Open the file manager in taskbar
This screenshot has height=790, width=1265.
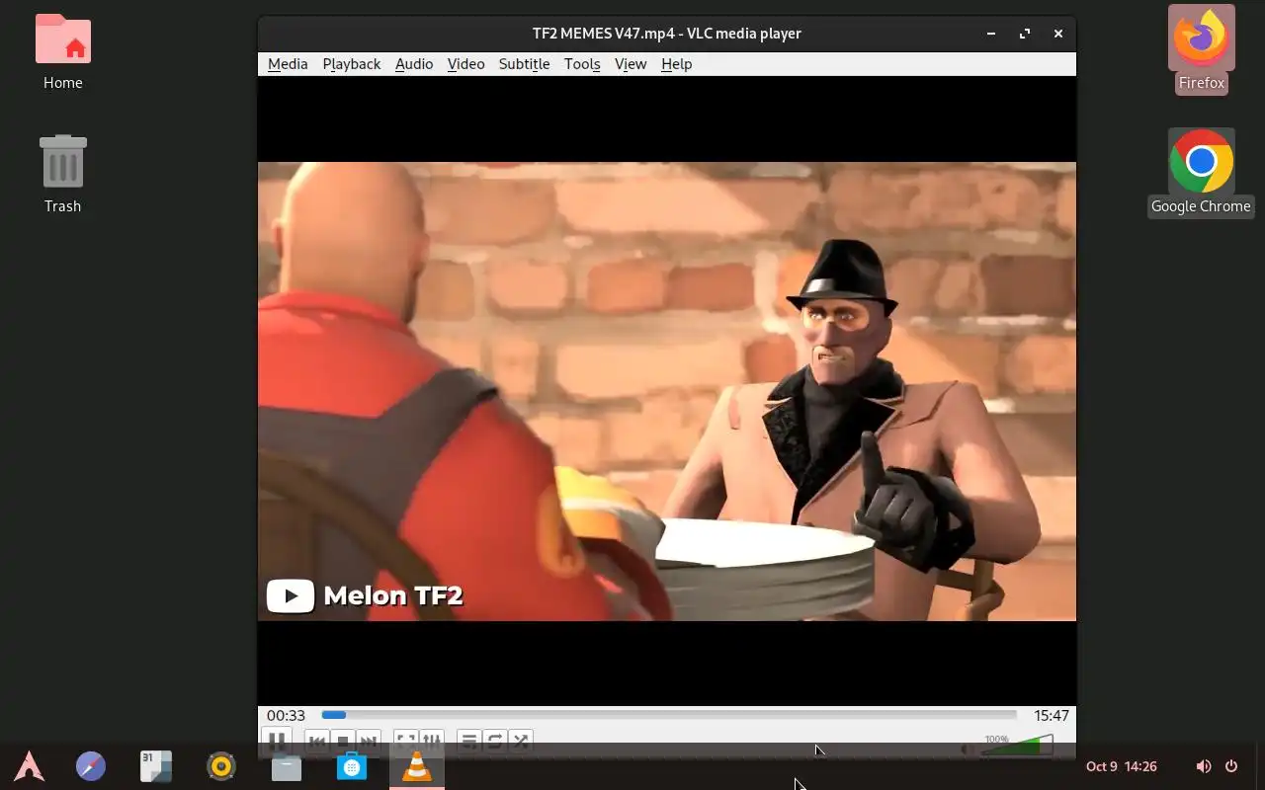(x=287, y=766)
